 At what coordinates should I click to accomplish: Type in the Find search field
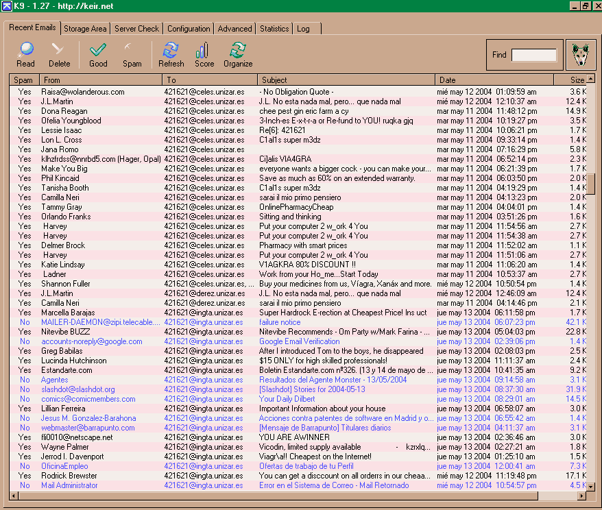[534, 56]
